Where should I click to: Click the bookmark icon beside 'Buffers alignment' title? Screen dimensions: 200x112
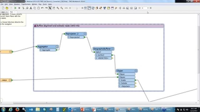(x=35, y=26)
